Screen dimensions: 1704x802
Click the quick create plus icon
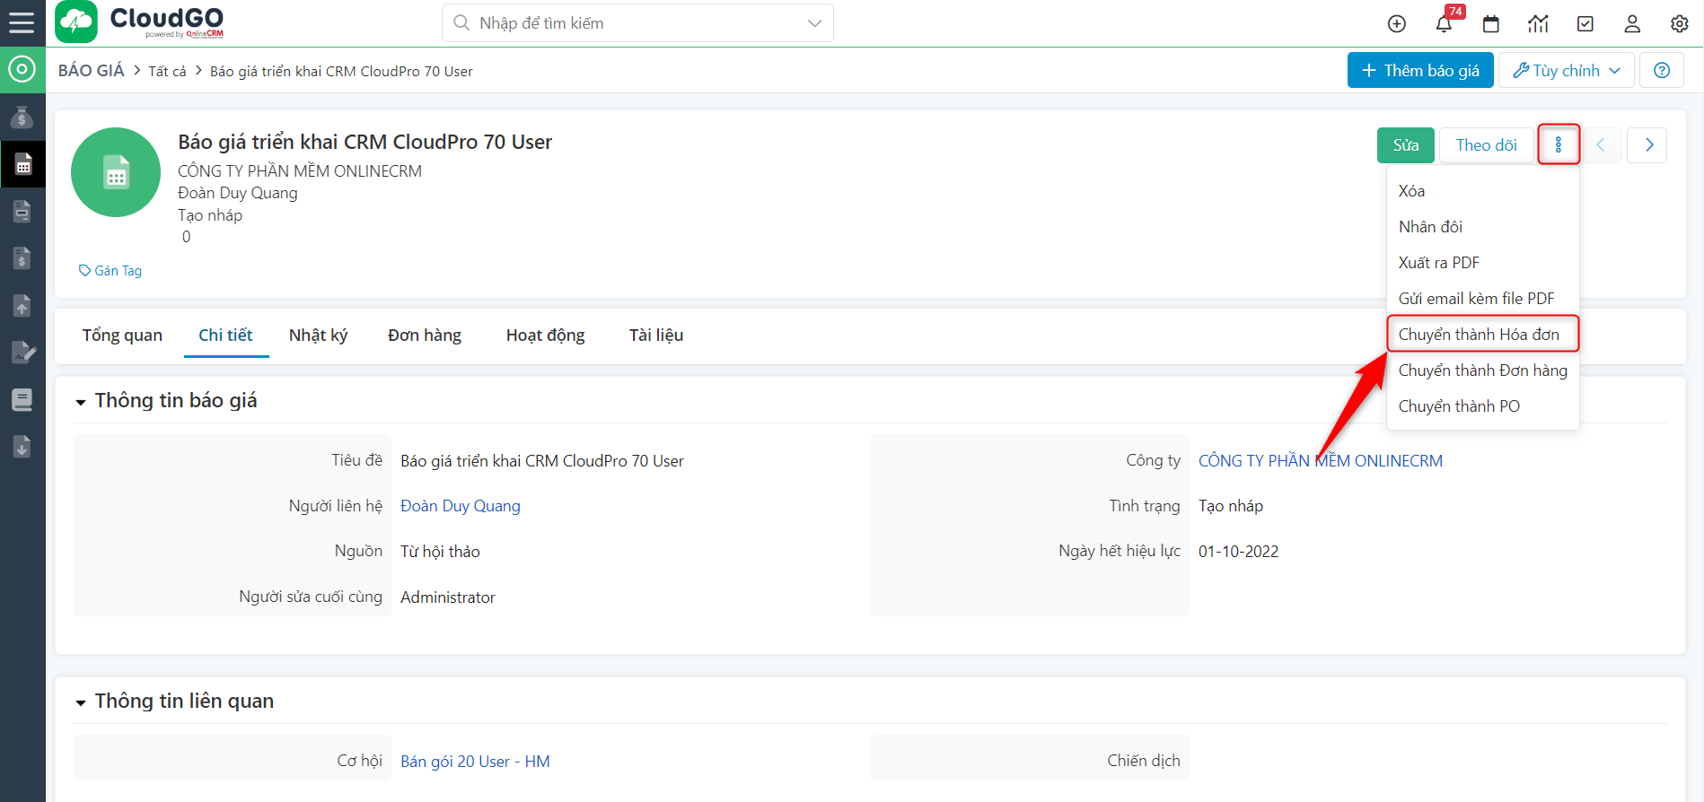coord(1396,24)
